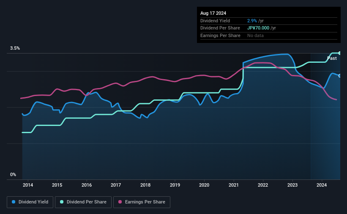This screenshot has width=347, height=214.
Task: Click the Aug 17 2024 tooltip date header
Action: [x=213, y=13]
